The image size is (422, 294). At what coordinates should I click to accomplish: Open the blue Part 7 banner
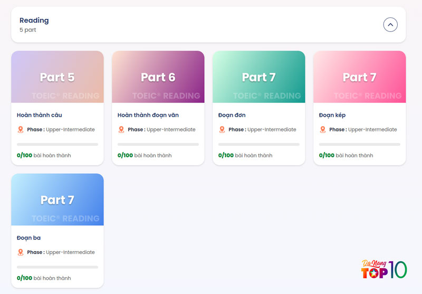(x=57, y=200)
